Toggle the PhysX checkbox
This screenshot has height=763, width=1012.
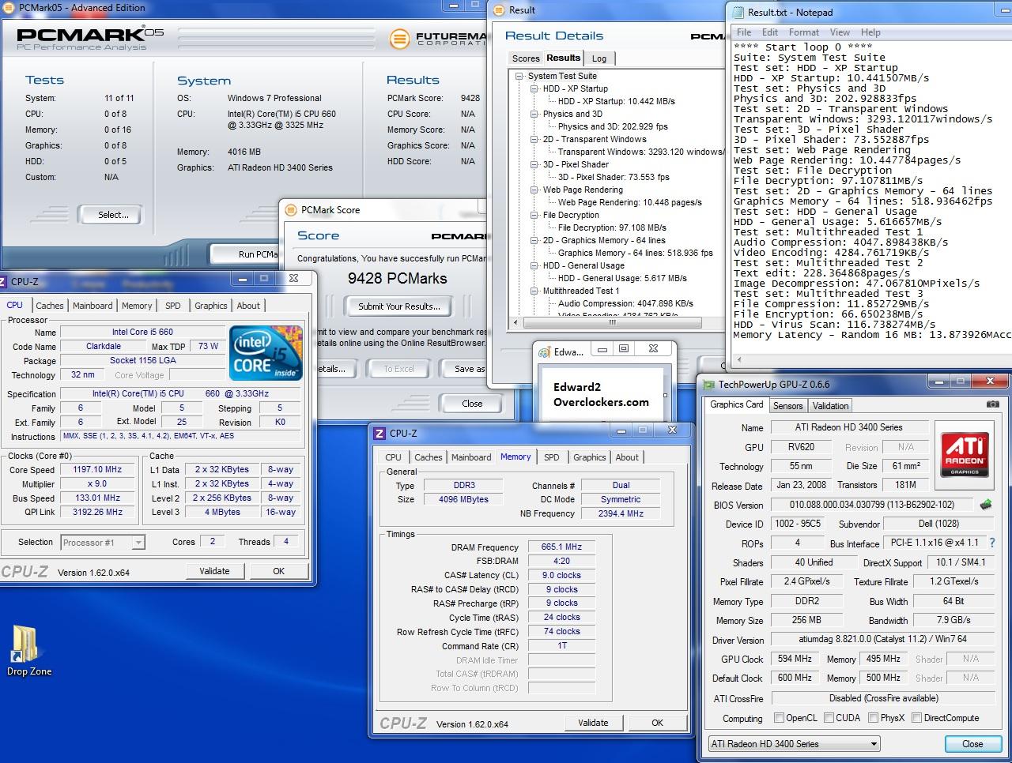pos(873,718)
